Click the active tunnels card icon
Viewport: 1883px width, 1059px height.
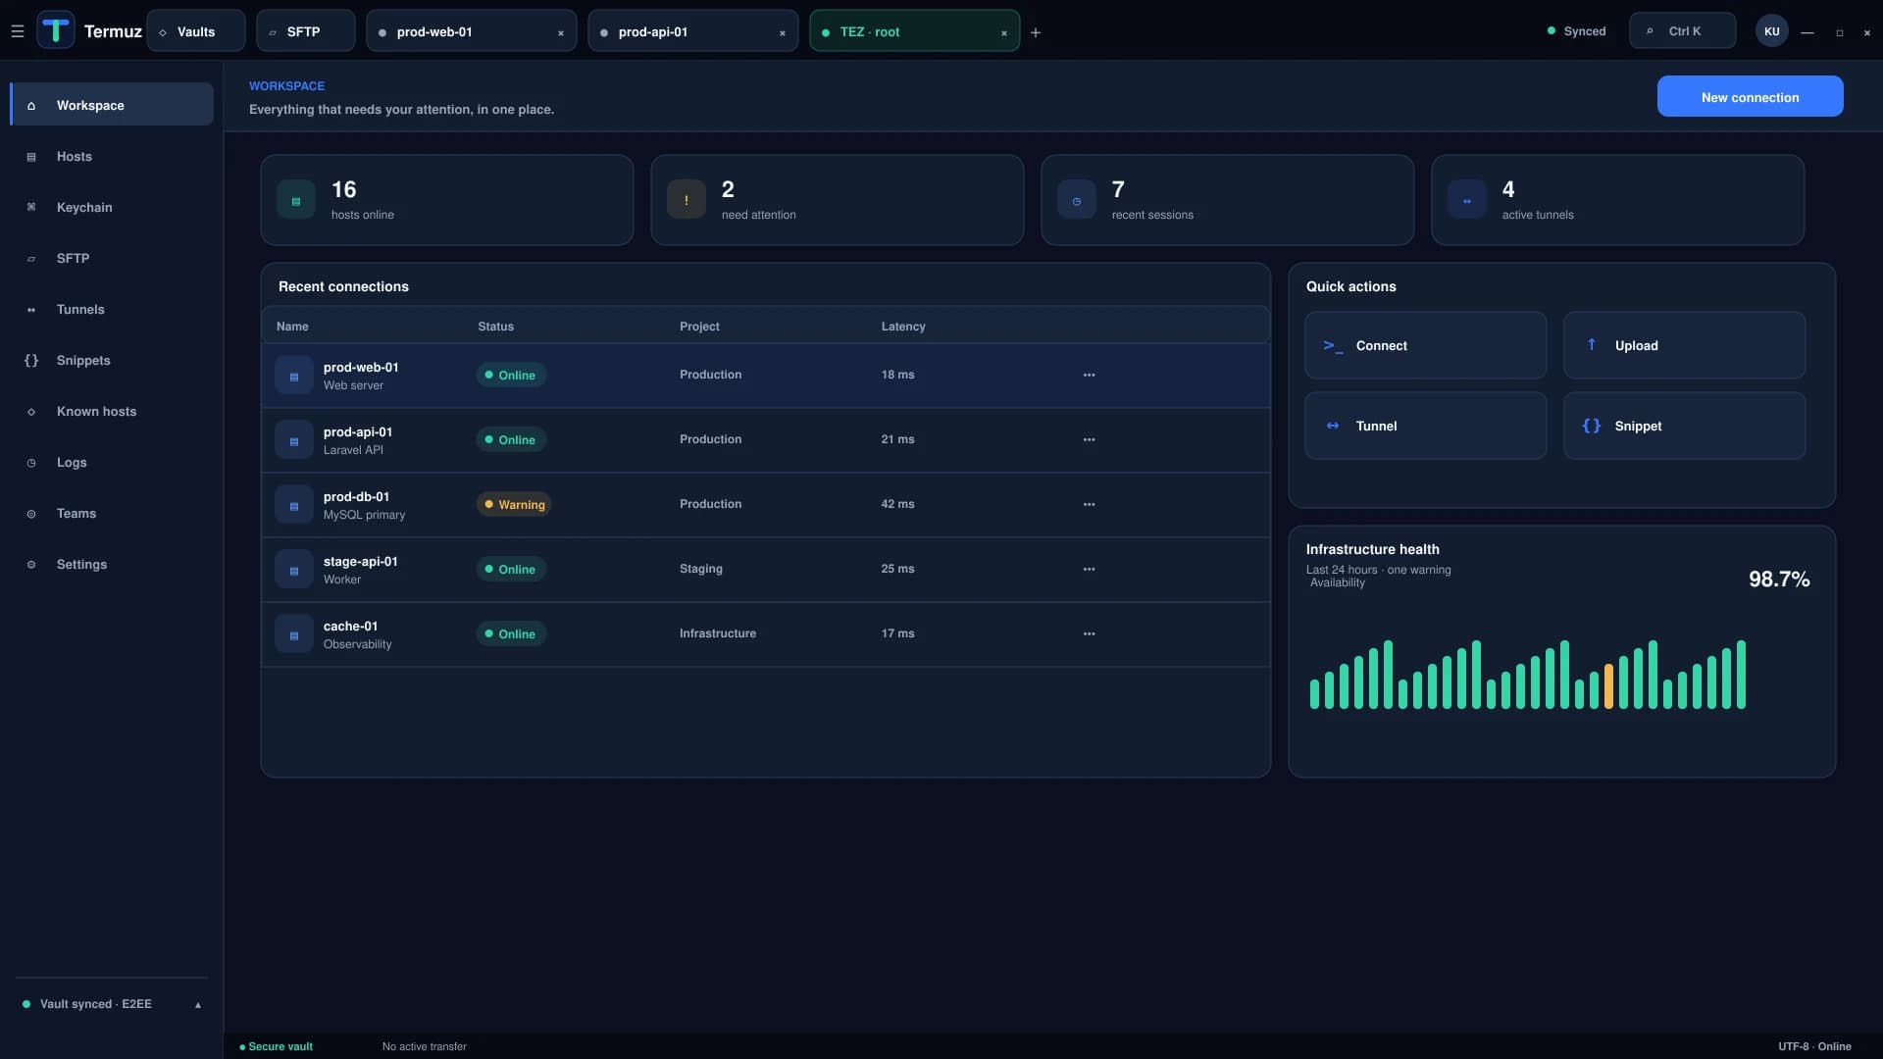pos(1467,200)
